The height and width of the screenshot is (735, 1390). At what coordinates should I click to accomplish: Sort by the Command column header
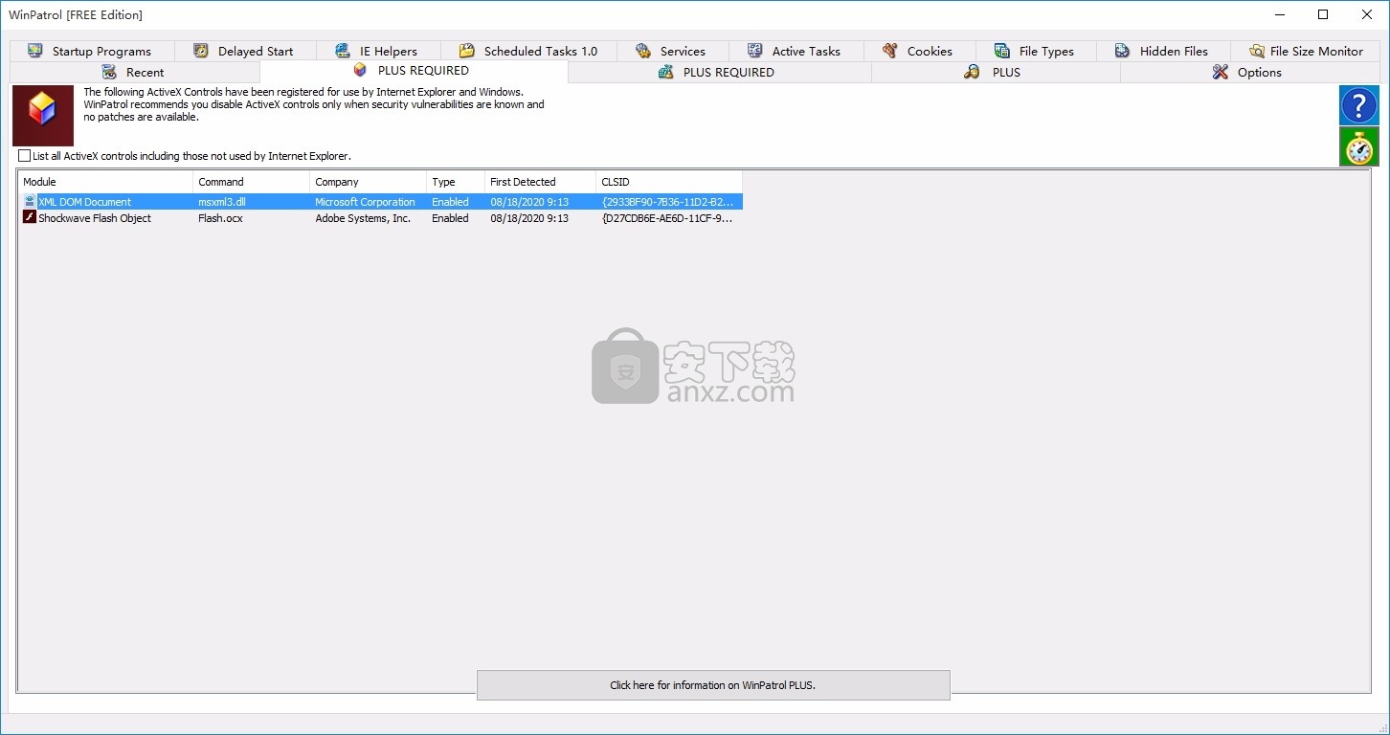252,182
